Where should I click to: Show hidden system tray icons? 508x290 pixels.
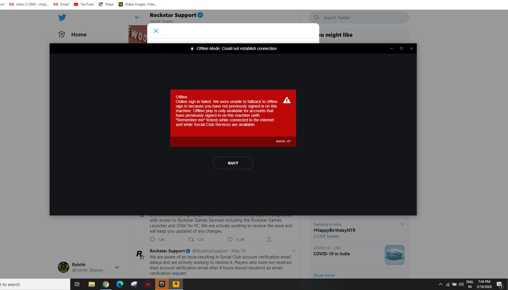(x=441, y=284)
